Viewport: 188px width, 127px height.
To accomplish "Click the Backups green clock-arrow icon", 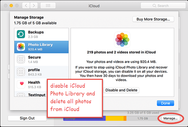I will [x=21, y=34].
